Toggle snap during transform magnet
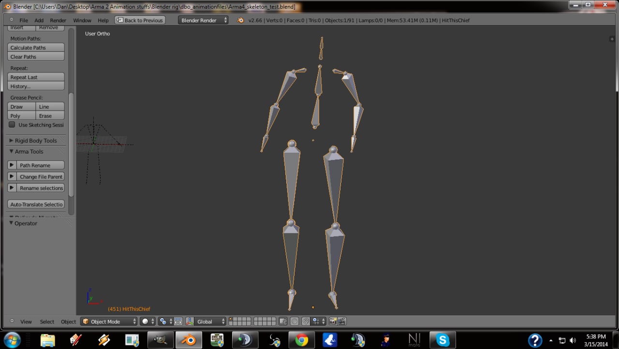Image resolution: width=619 pixels, height=349 pixels. point(306,321)
